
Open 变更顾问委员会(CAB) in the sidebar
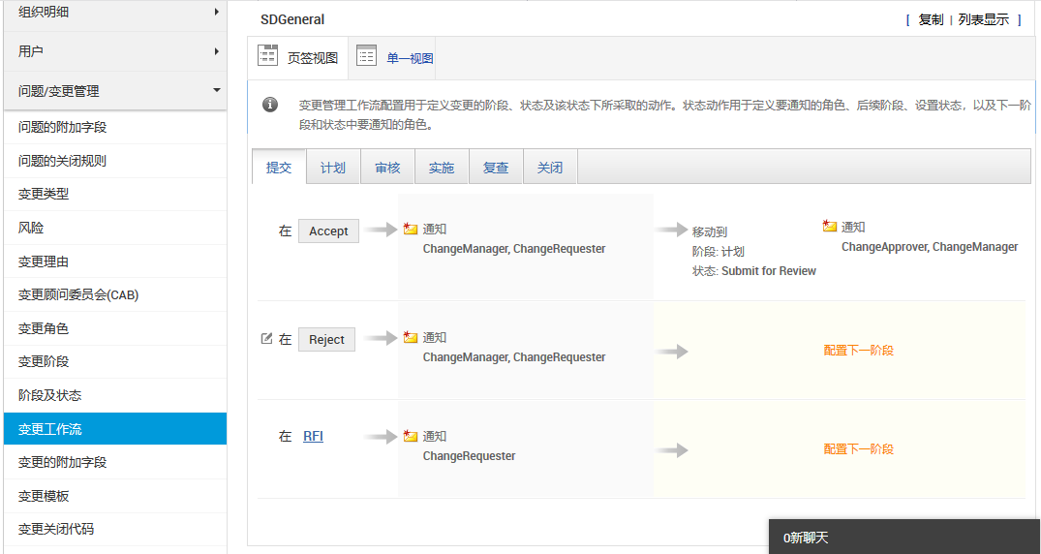(78, 294)
